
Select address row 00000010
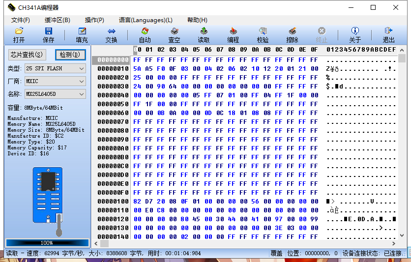pos(113,69)
